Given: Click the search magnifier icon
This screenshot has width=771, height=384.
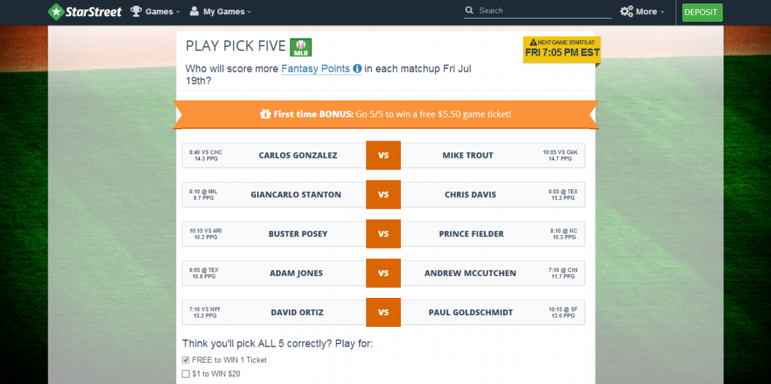Looking at the screenshot, I should [470, 10].
